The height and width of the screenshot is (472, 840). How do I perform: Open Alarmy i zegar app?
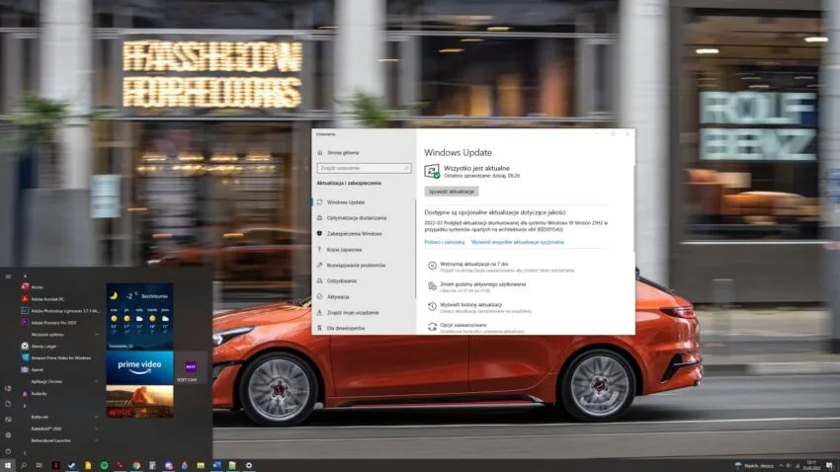pos(39,346)
